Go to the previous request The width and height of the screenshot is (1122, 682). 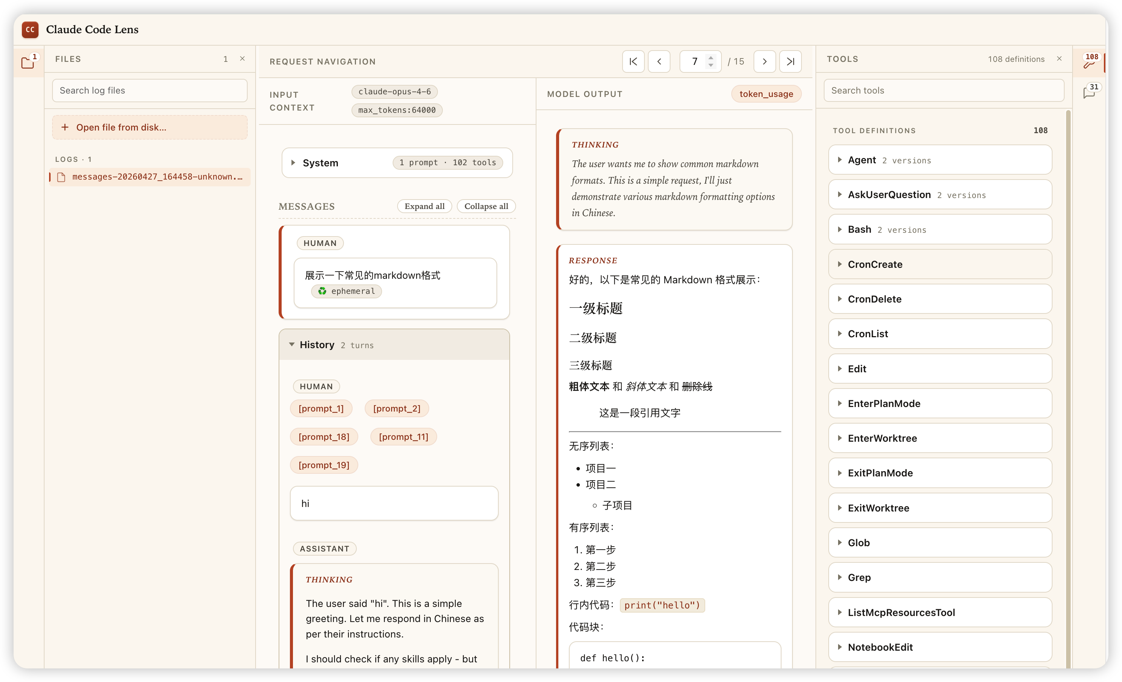[x=659, y=61]
